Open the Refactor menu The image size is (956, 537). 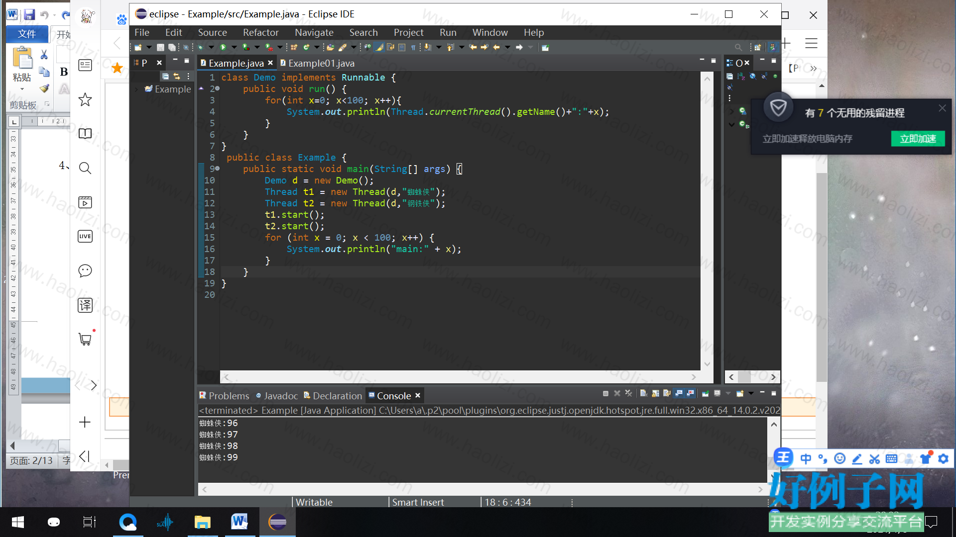[x=260, y=32]
